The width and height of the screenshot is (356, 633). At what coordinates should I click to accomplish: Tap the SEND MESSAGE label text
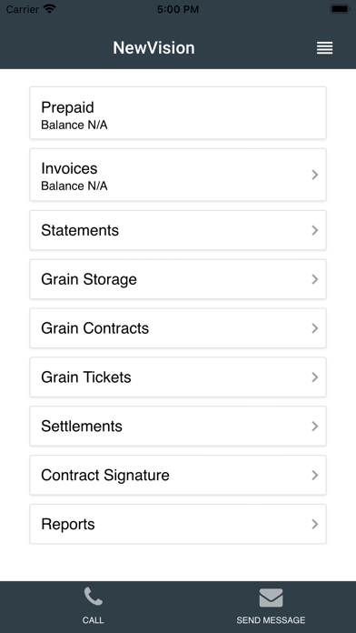271,620
